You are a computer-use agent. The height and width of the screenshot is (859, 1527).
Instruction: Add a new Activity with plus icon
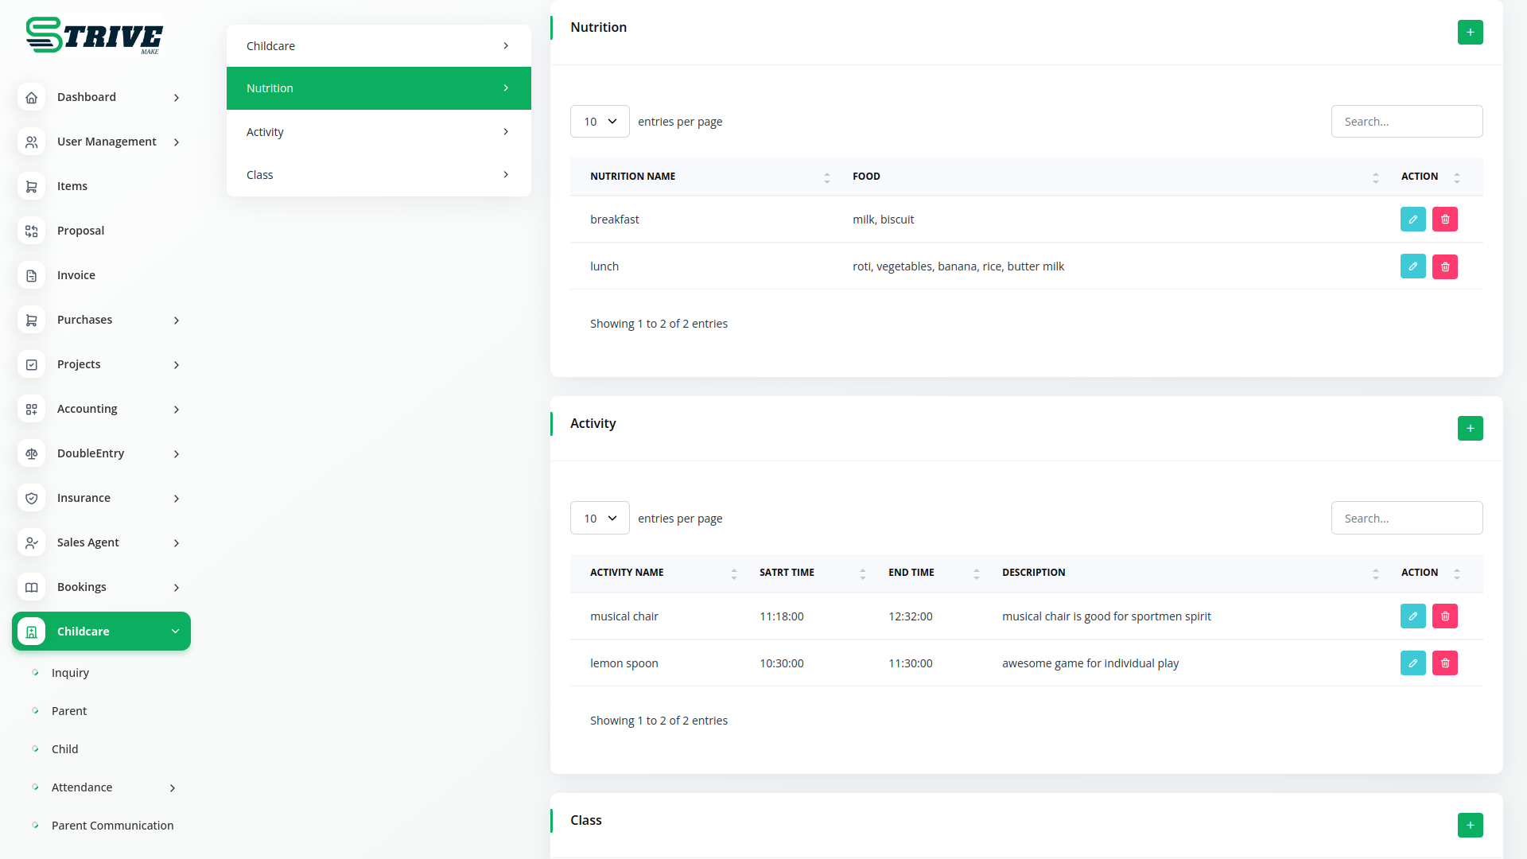coord(1470,429)
